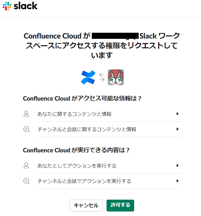The height and width of the screenshot is (216, 201).
Task: Click the two-way arrows between app icons
Action: click(102, 77)
